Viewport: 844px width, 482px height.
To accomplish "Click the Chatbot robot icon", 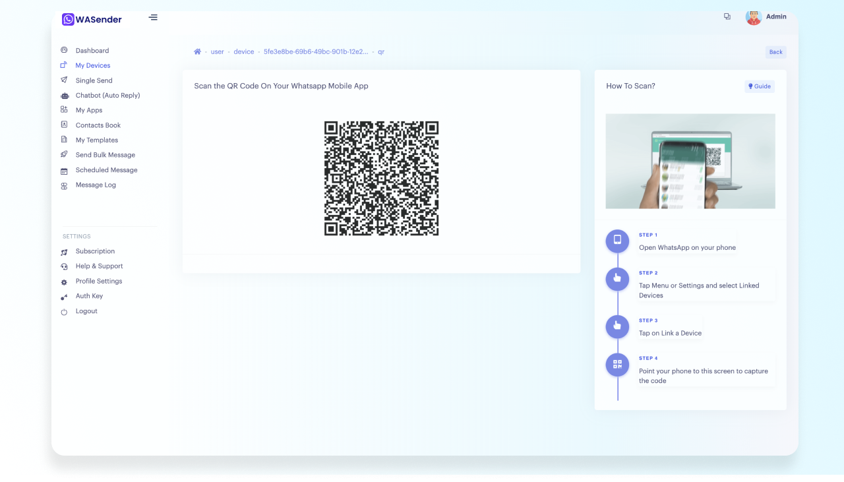I will click(x=64, y=96).
